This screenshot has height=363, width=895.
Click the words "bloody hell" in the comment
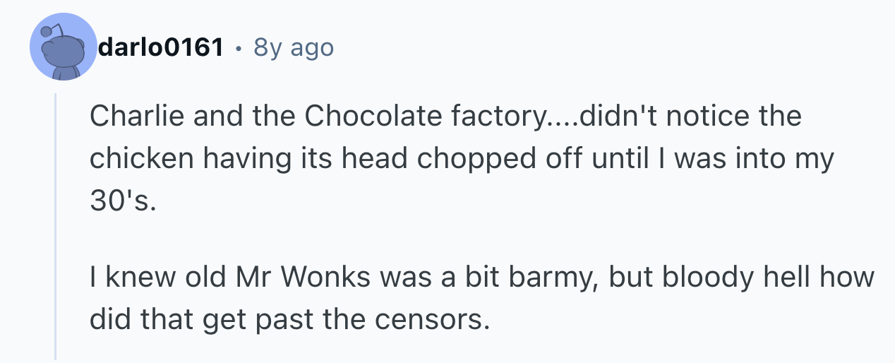point(710,276)
